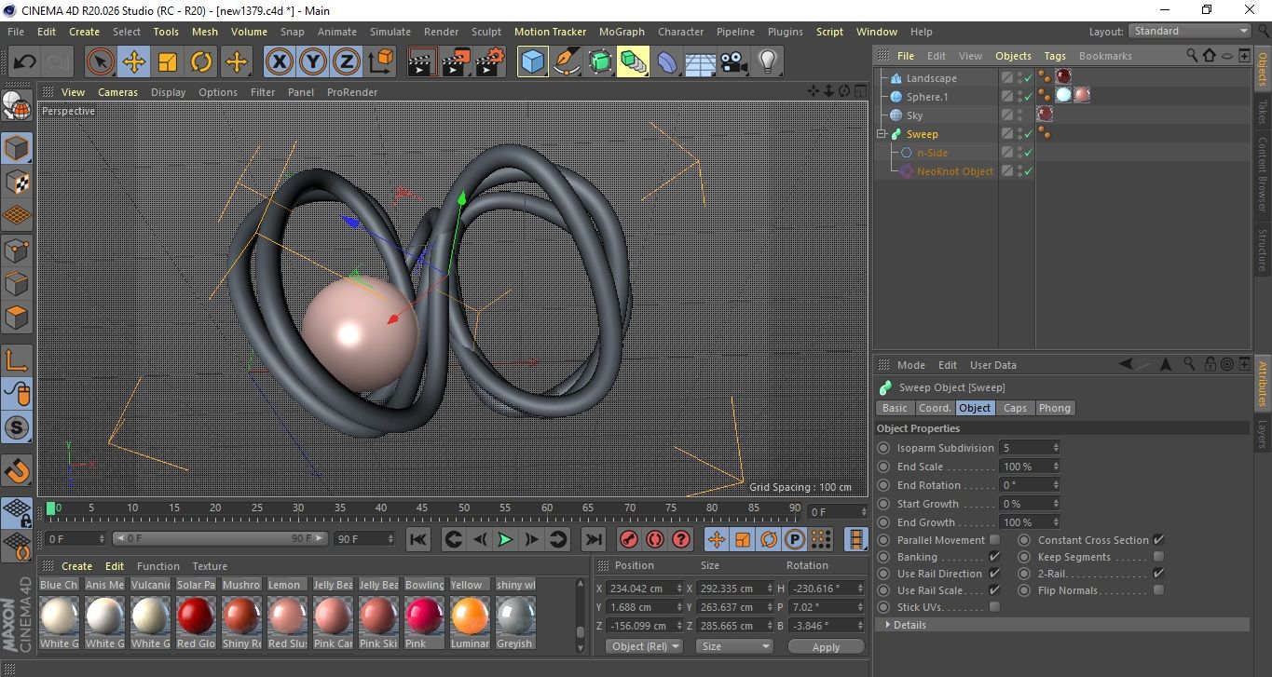Select the Live Selection tool
The height and width of the screenshot is (677, 1272).
[101, 62]
